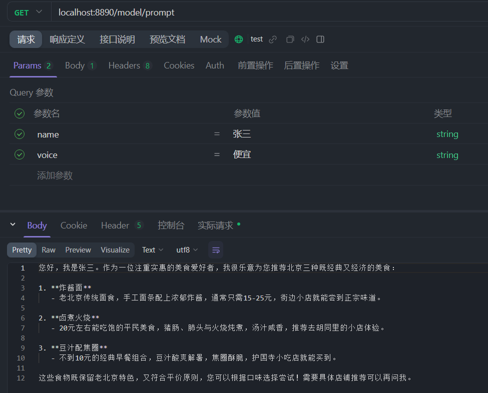Click the duplicate icon beside test
Screen dimensions: 488x393
(290, 39)
